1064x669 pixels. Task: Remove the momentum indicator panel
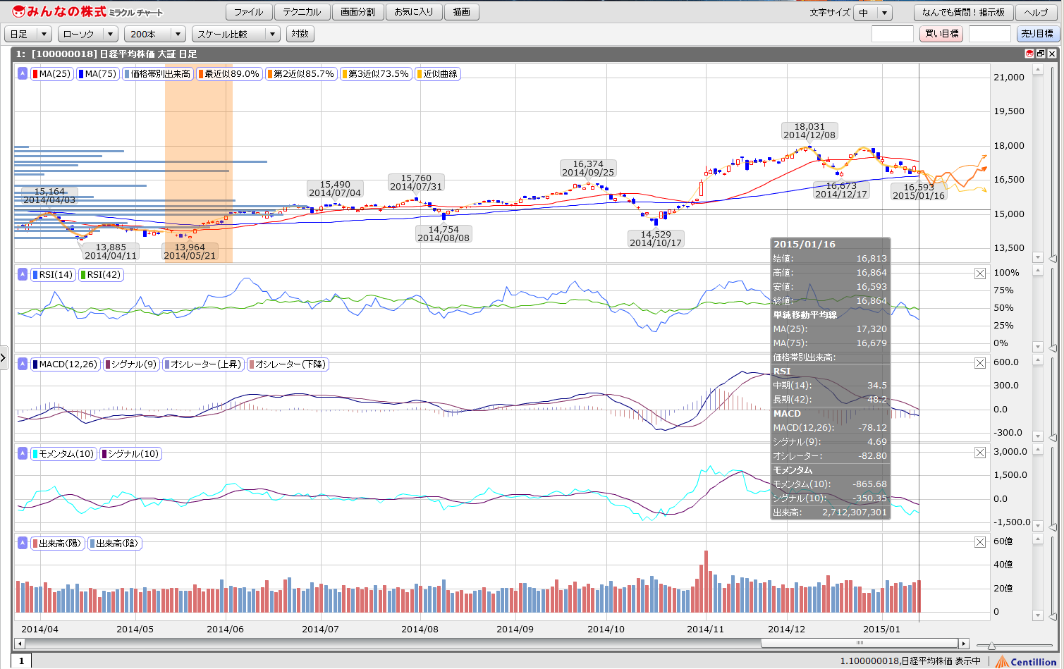click(x=980, y=453)
